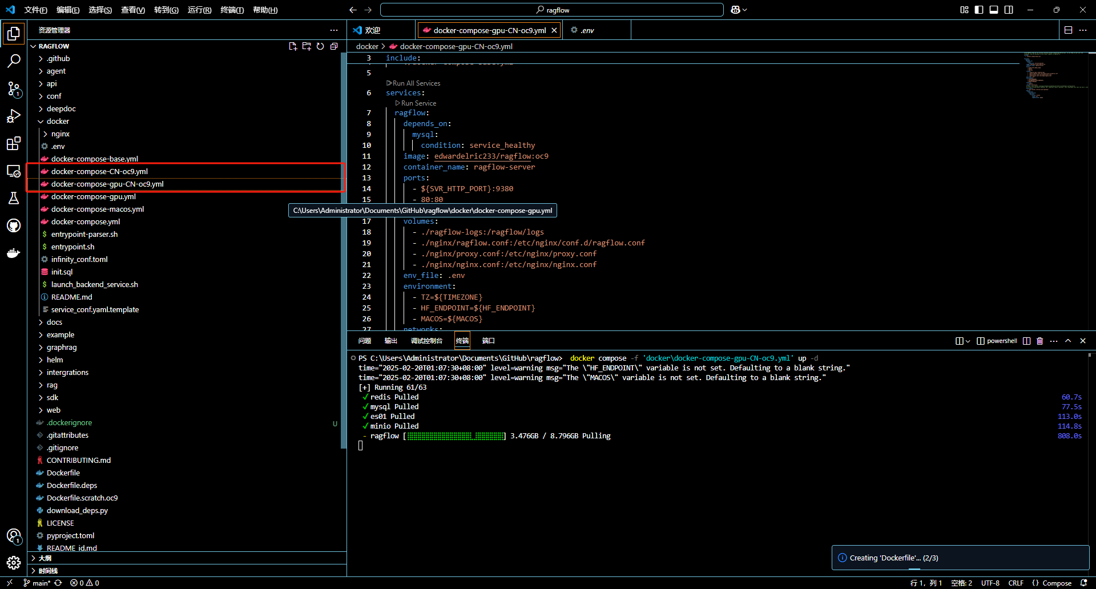Open new terminal profile dropdown

click(x=968, y=341)
